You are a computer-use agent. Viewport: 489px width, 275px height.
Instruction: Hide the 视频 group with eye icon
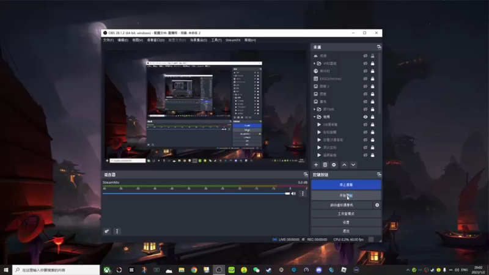(365, 117)
